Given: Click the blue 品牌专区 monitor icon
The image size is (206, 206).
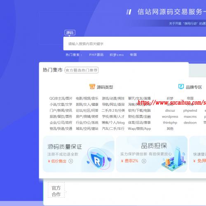Looking at the screenshot, I should click(x=181, y=87).
